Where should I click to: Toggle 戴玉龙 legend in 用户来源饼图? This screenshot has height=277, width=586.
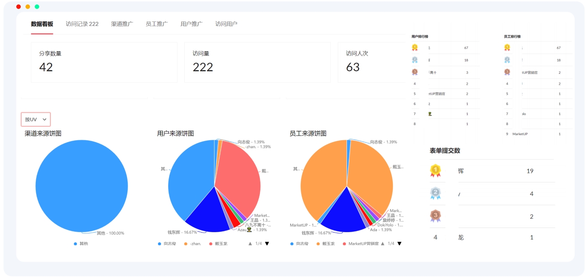pyautogui.click(x=218, y=243)
